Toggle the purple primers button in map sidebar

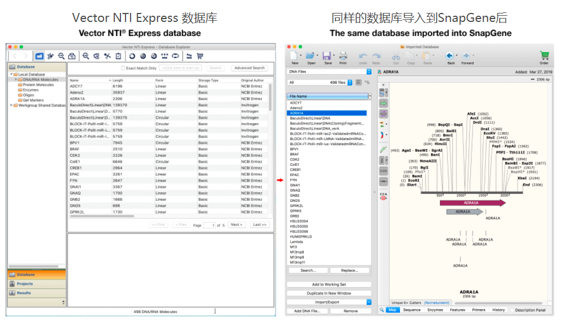[x=383, y=114]
